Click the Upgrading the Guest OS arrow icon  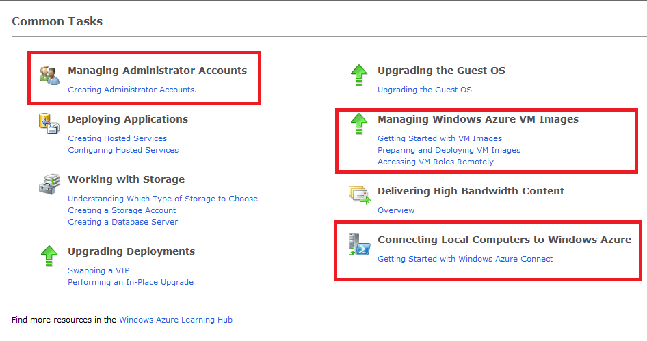coord(359,75)
